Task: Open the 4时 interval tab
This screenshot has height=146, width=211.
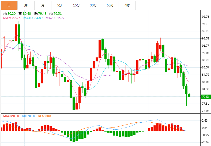Action: click(127, 5)
